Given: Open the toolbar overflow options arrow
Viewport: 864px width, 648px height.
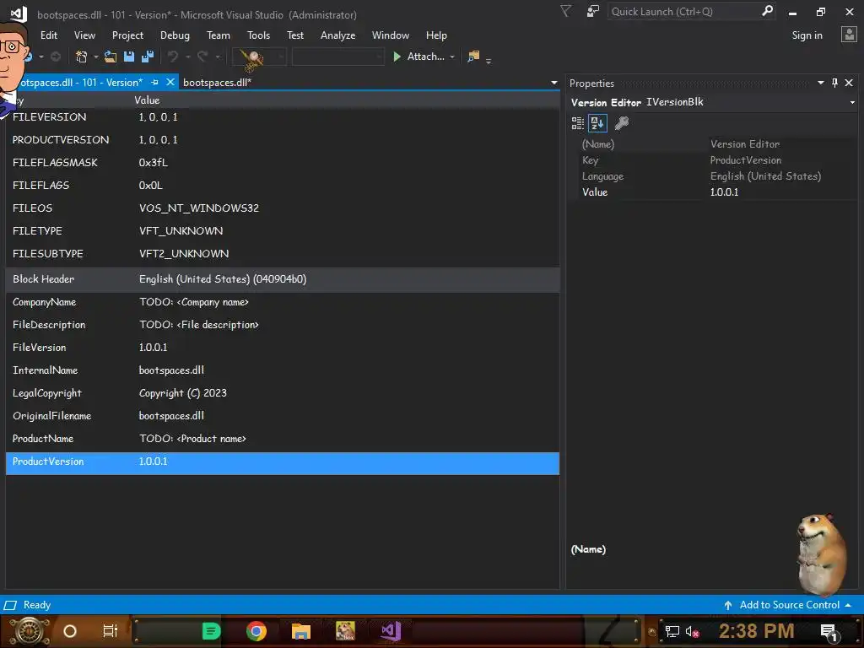Looking at the screenshot, I should tap(489, 61).
